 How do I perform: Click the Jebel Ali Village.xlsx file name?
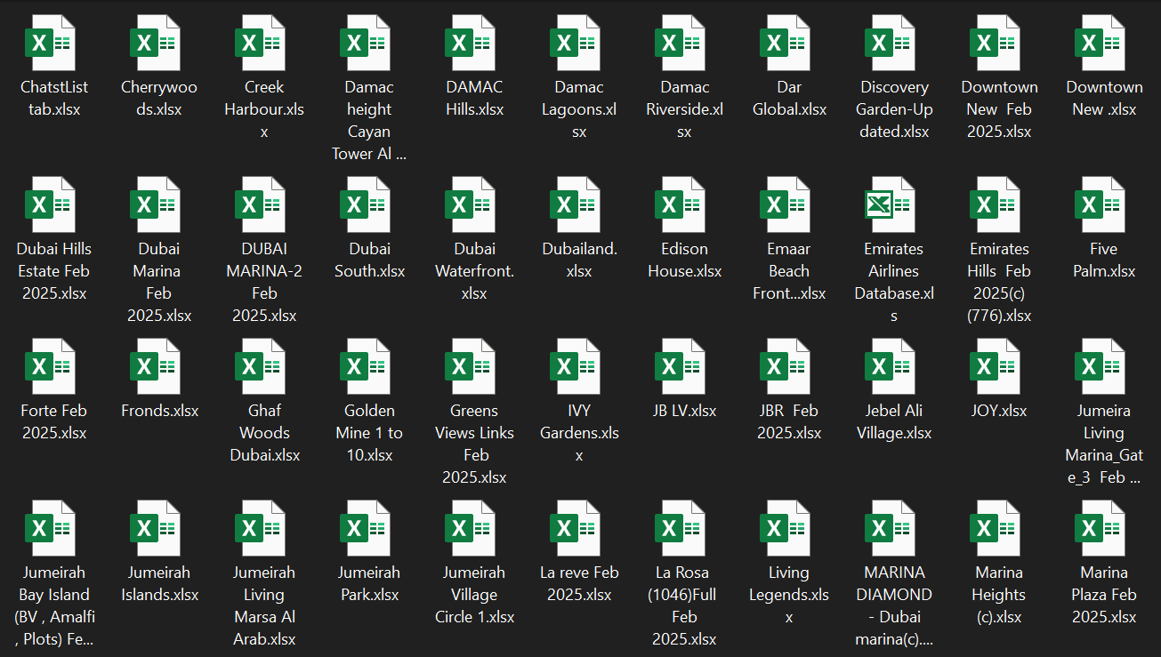(893, 422)
